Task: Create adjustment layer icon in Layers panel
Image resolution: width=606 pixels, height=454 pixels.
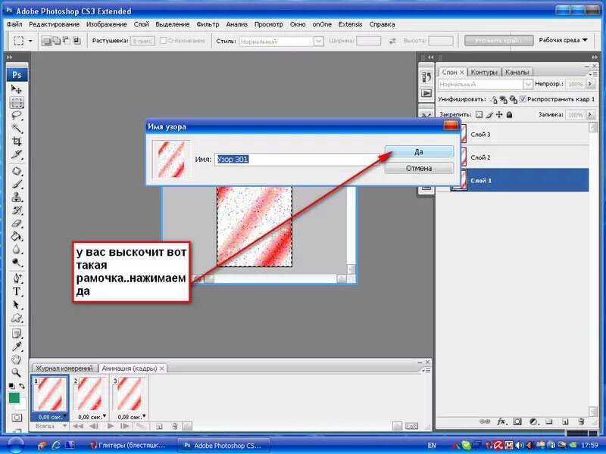Action: pos(534,421)
